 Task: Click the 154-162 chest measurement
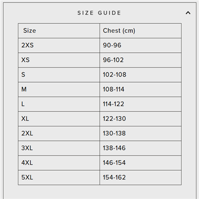coord(114,178)
